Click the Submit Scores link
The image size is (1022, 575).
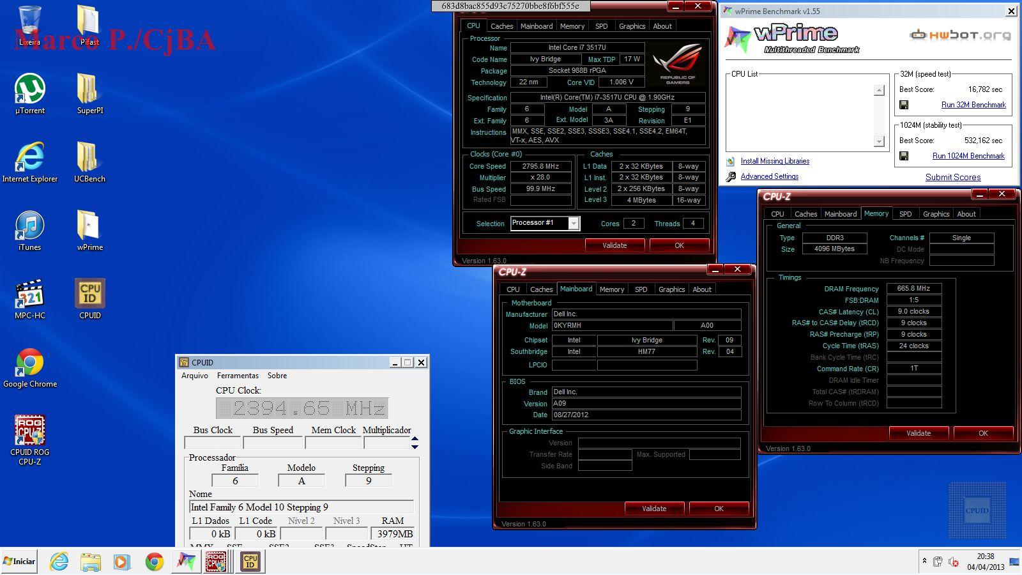953,178
